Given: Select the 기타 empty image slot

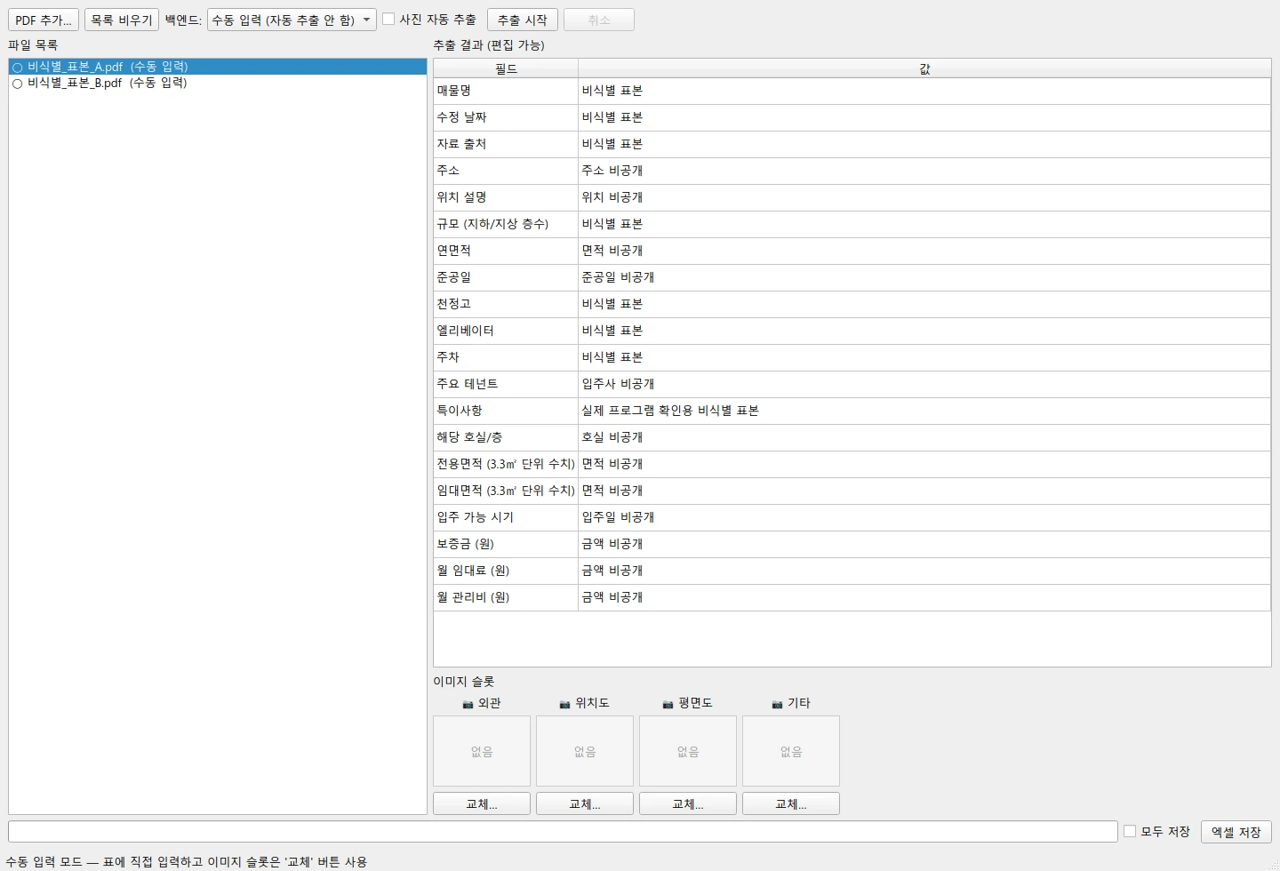Looking at the screenshot, I should coord(791,751).
